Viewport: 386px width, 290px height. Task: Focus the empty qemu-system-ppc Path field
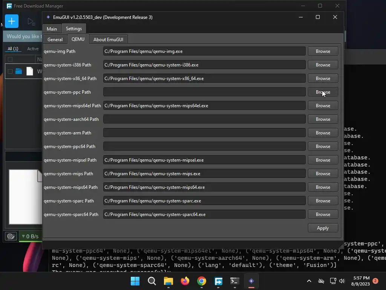pyautogui.click(x=204, y=92)
